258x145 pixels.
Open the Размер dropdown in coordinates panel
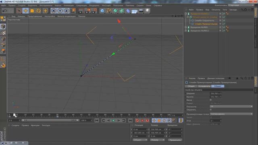[x=157, y=140]
